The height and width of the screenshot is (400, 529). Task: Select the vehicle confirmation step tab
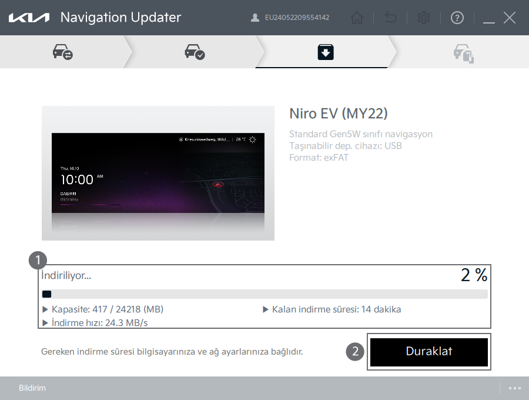point(195,52)
